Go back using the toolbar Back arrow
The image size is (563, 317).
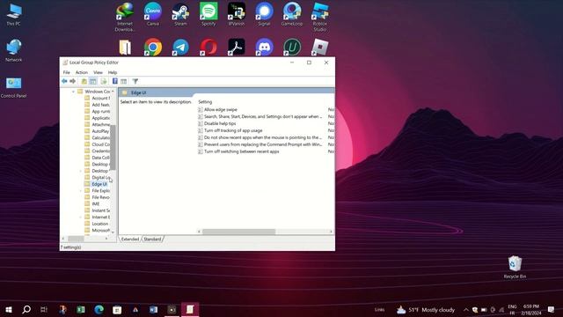pyautogui.click(x=64, y=81)
